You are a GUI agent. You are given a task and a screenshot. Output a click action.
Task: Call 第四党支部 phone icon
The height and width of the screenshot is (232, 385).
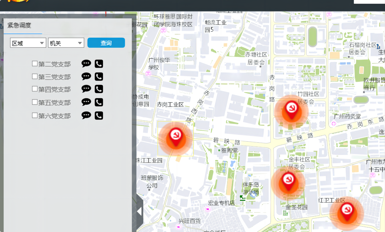coord(99,89)
